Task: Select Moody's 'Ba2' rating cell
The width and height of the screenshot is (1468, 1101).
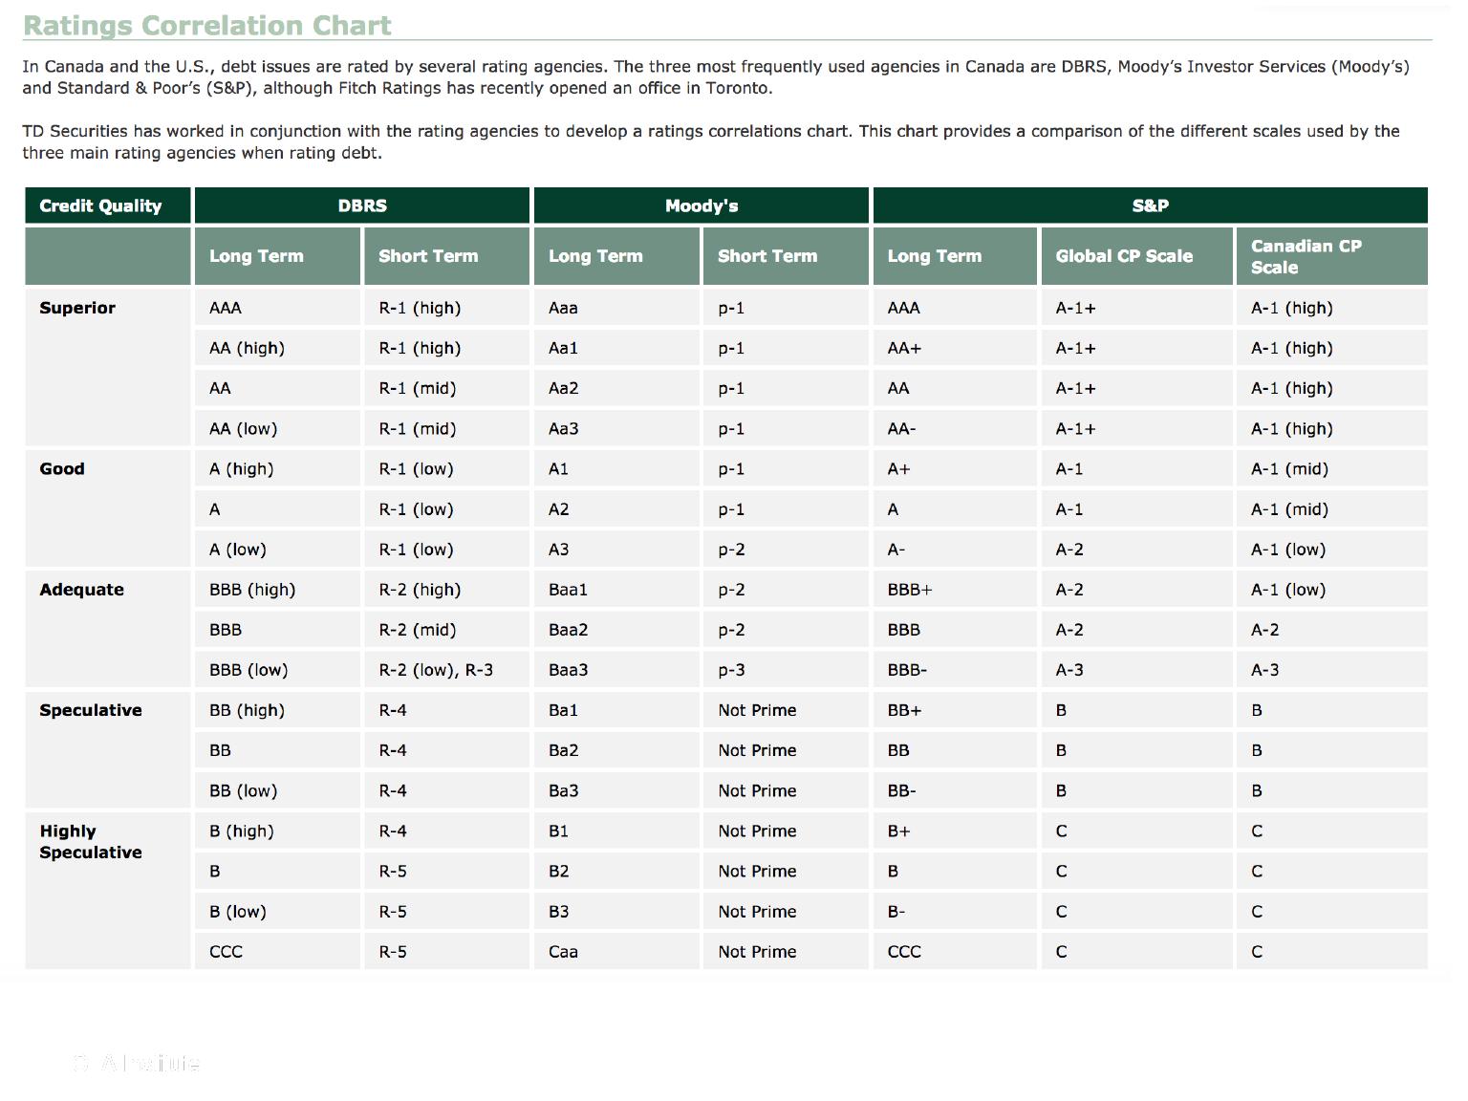Action: tap(616, 750)
